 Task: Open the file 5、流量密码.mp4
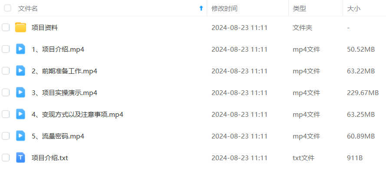[58, 136]
